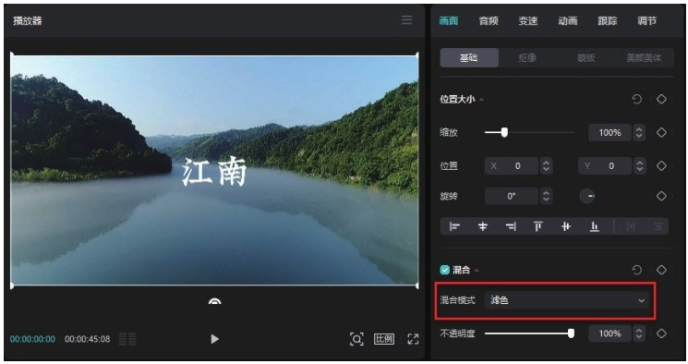Viewport: 688px width, 364px height.
Task: Align to top edge icon
Action: point(538,226)
